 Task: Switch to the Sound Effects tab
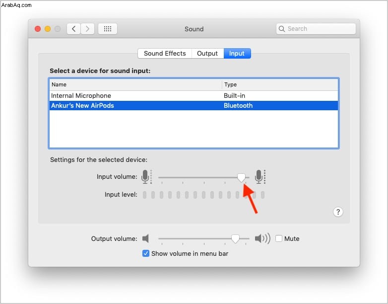click(165, 54)
